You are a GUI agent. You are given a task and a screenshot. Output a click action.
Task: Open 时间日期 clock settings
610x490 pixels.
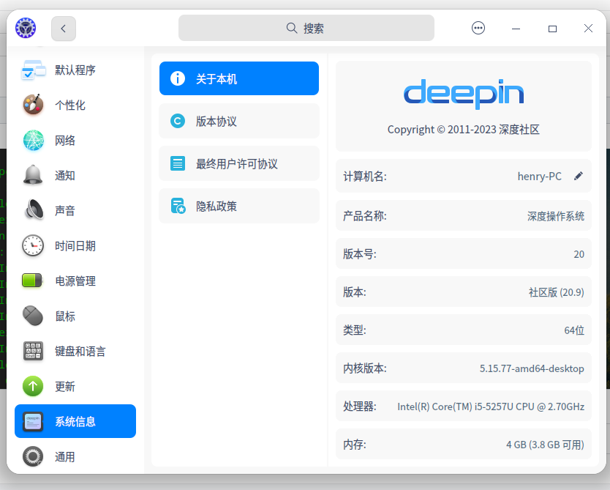[x=75, y=246]
